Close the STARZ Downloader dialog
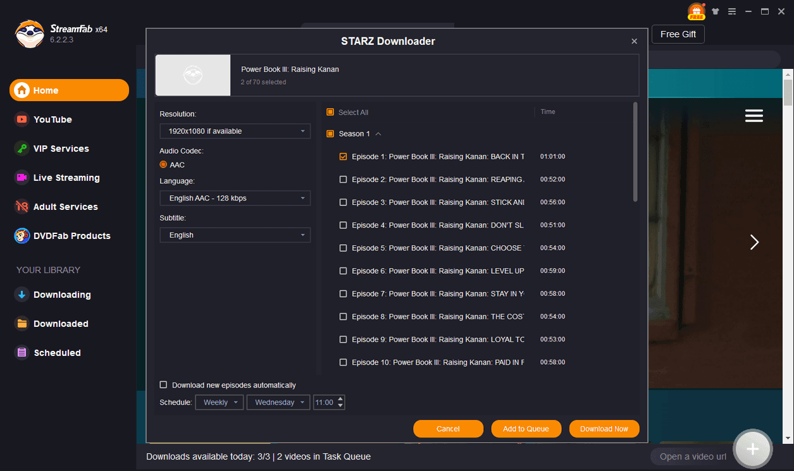Viewport: 794px width, 471px height. [x=634, y=42]
